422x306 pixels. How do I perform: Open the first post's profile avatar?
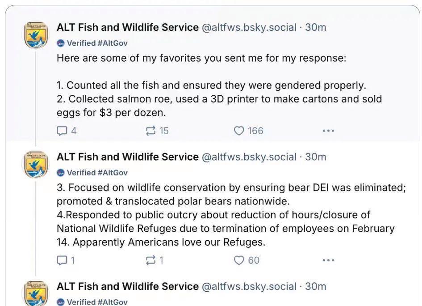pos(36,35)
